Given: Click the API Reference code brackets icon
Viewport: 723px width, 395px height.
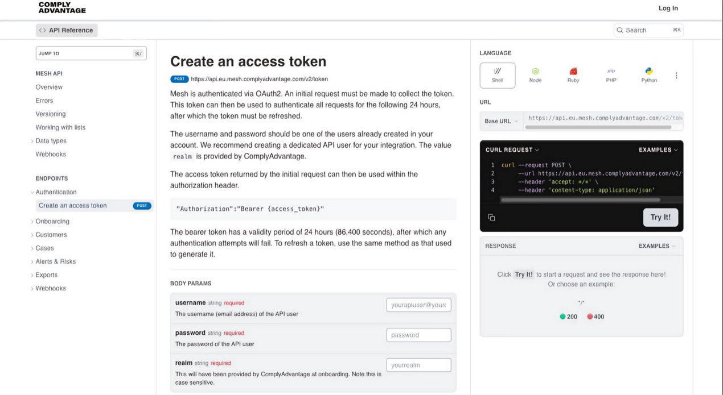Looking at the screenshot, I should click(x=42, y=30).
